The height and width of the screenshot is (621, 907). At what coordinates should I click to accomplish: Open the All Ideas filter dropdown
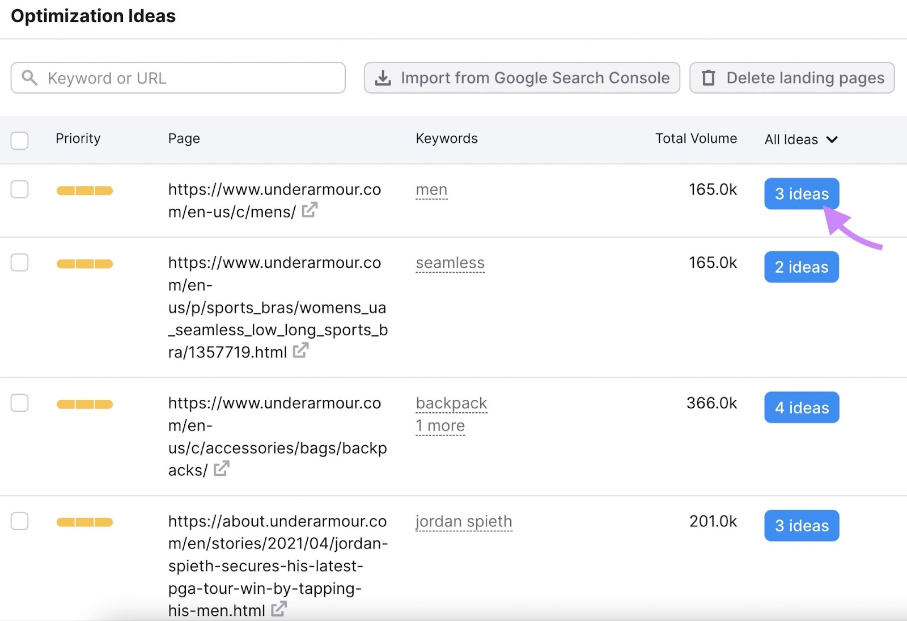[x=800, y=140]
